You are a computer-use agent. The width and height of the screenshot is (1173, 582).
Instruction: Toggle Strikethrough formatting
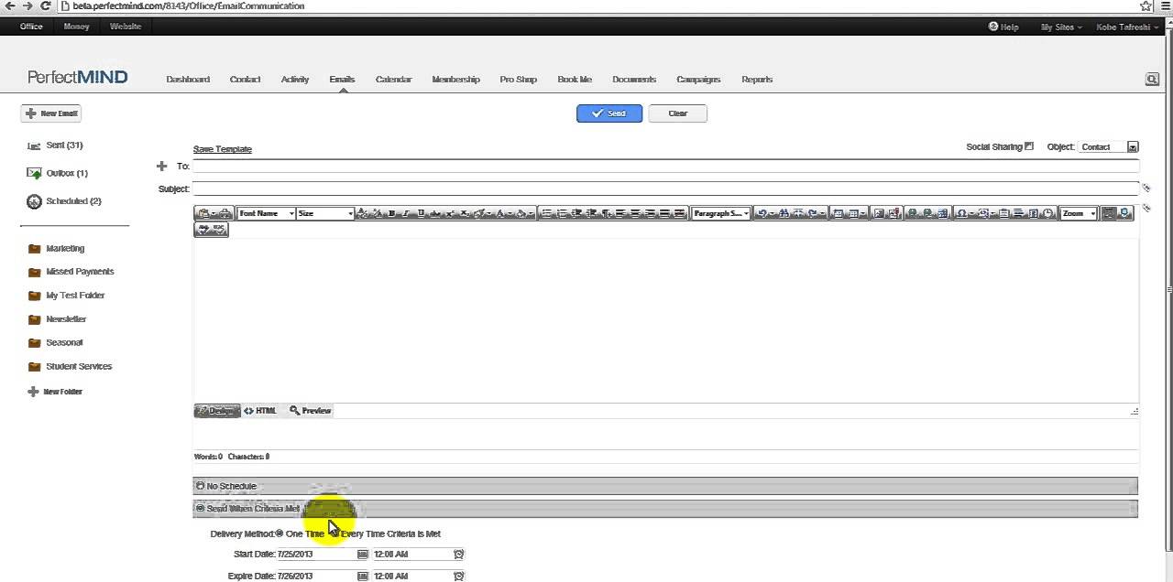(x=435, y=213)
